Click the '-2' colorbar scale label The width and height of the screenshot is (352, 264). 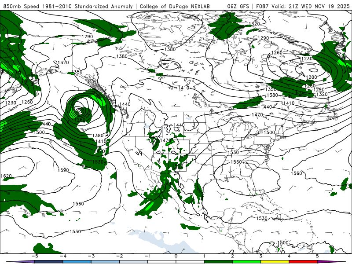tap(119, 256)
